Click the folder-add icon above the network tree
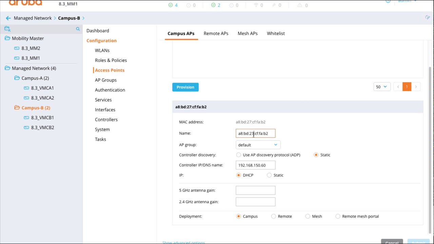434x244 pixels. point(7,29)
